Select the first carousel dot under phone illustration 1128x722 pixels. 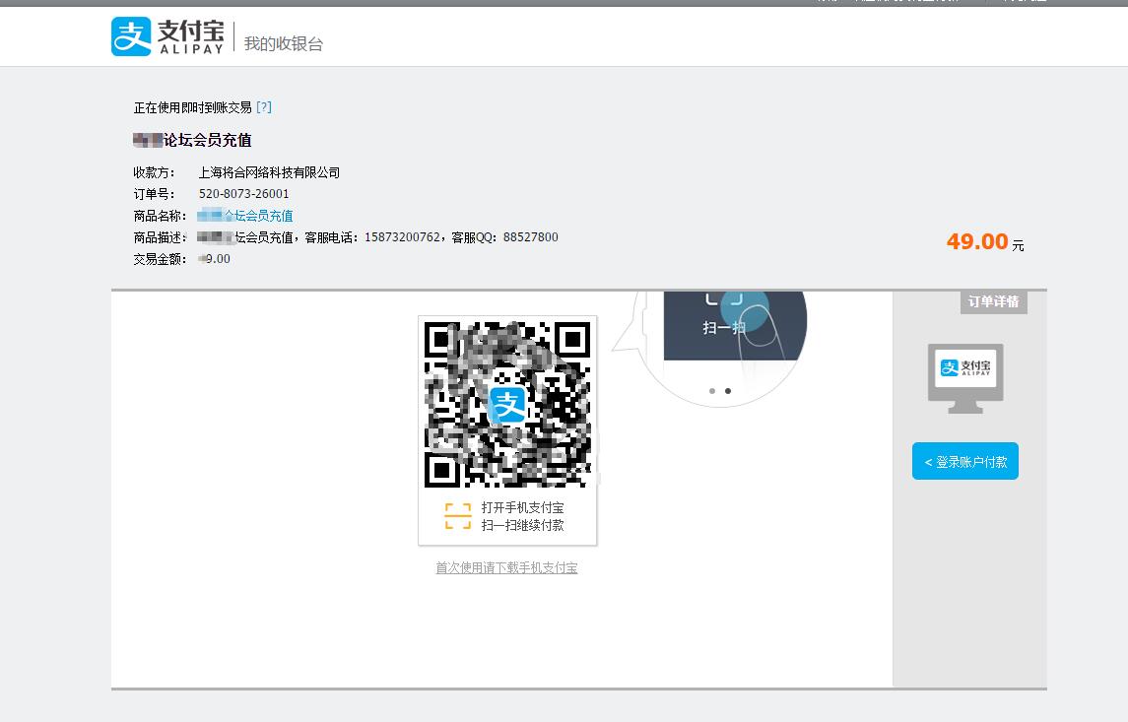coord(712,391)
